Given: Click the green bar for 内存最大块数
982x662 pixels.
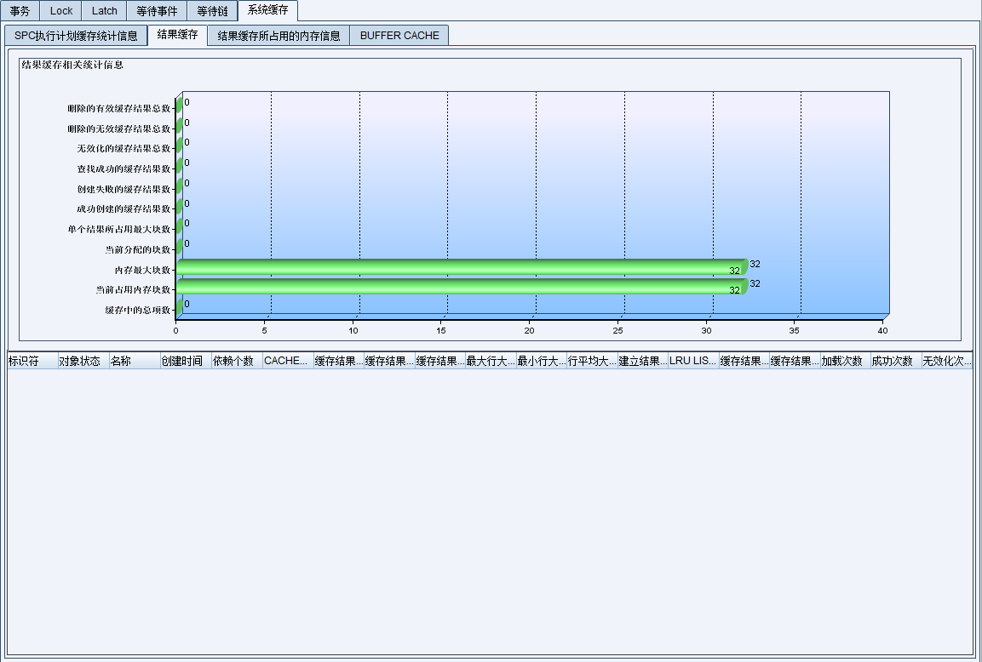Looking at the screenshot, I should point(460,267).
